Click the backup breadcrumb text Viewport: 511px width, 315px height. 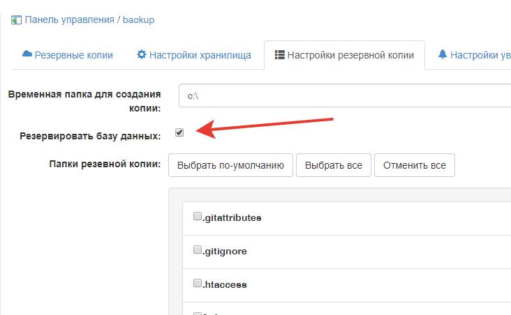pos(139,20)
